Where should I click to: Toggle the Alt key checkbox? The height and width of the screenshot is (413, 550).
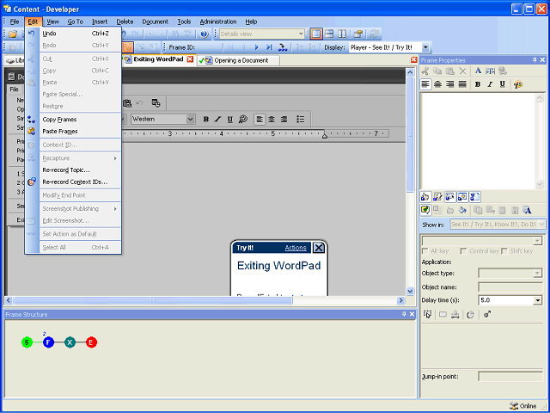(425, 251)
